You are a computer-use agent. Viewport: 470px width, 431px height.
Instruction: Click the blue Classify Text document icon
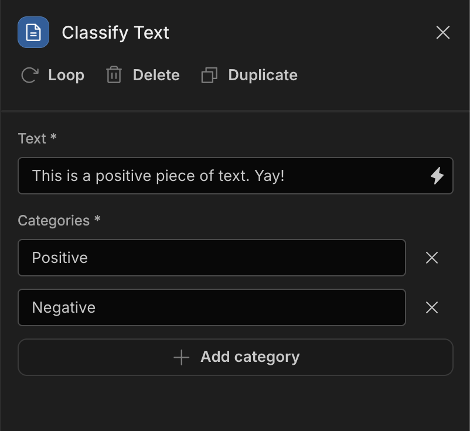(33, 32)
